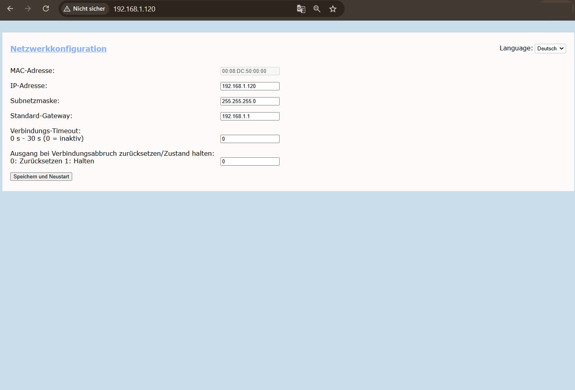Click the 'Verbindungs-Timeout:' label text

click(45, 131)
